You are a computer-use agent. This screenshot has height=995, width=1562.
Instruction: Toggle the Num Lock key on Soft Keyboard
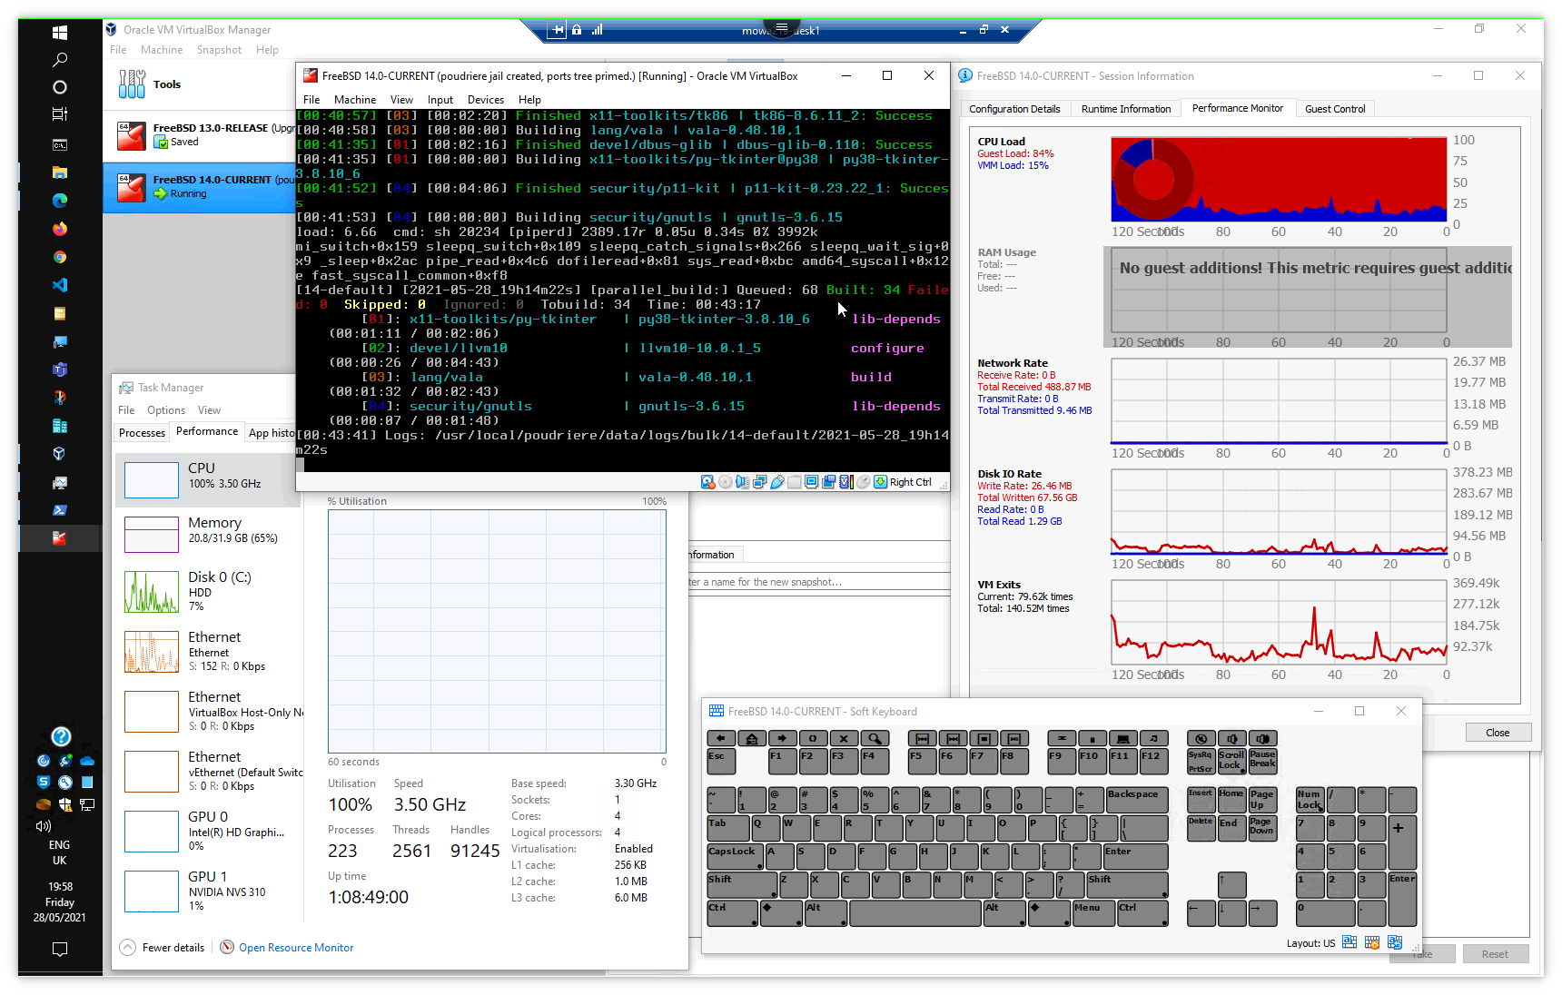click(1310, 800)
